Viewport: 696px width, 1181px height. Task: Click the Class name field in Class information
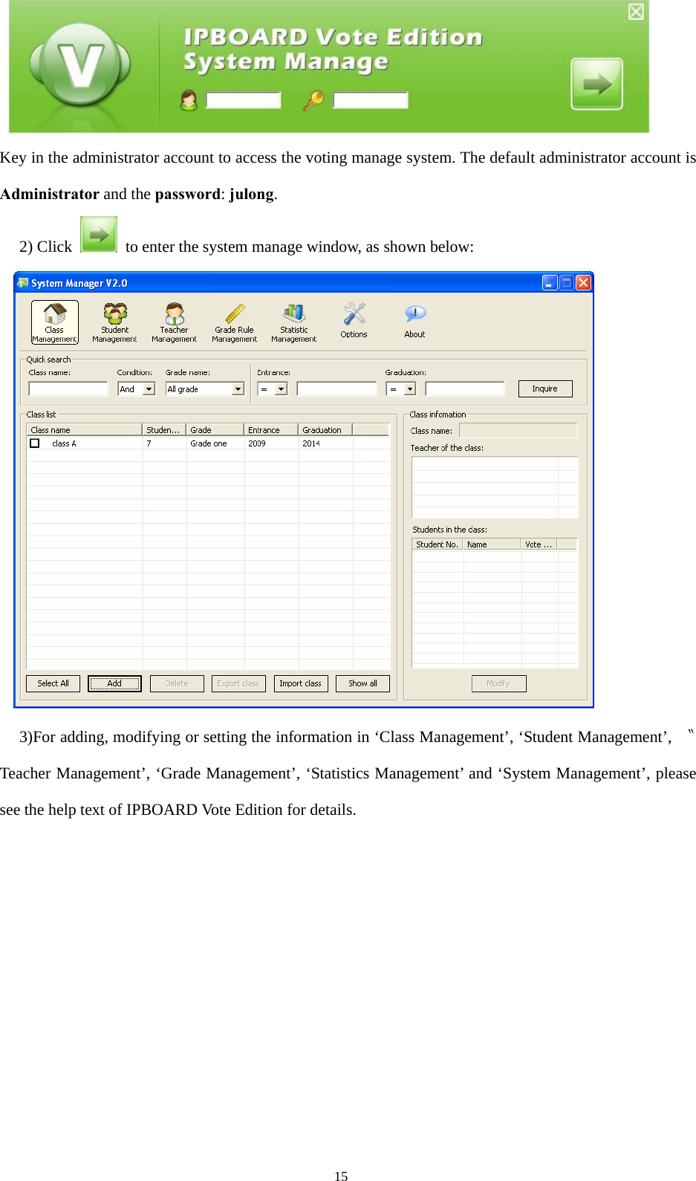click(x=518, y=431)
